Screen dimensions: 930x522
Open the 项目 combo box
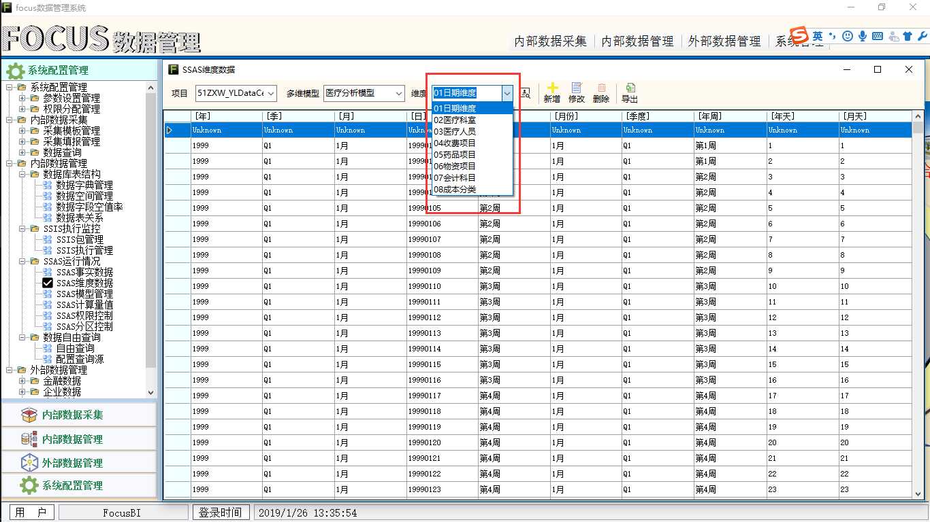tap(236, 93)
